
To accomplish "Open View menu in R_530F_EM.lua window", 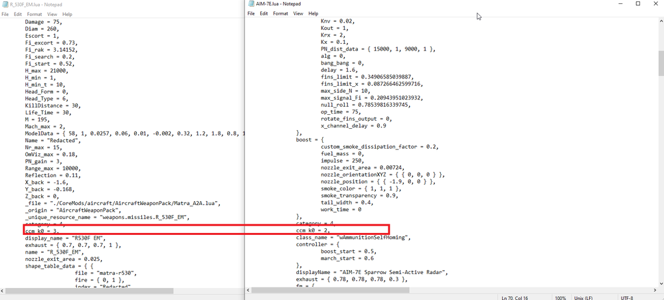I will pos(52,15).
